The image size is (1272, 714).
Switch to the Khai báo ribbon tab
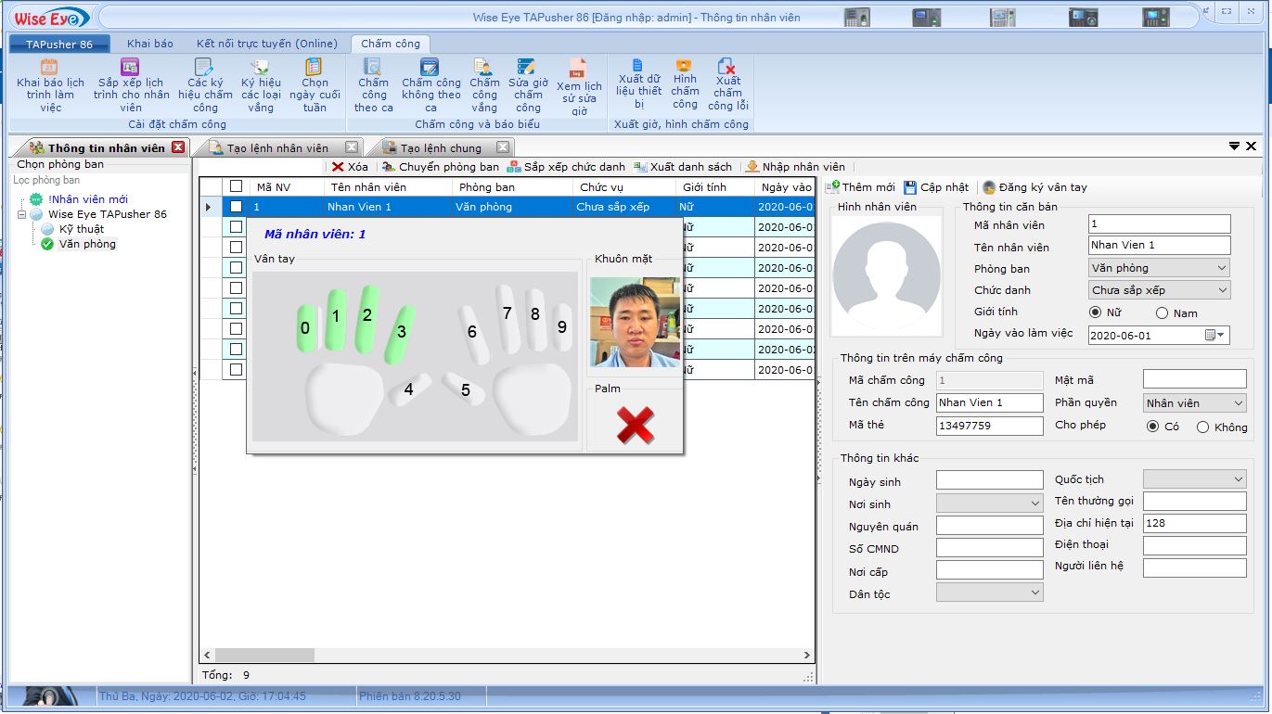[x=150, y=44]
